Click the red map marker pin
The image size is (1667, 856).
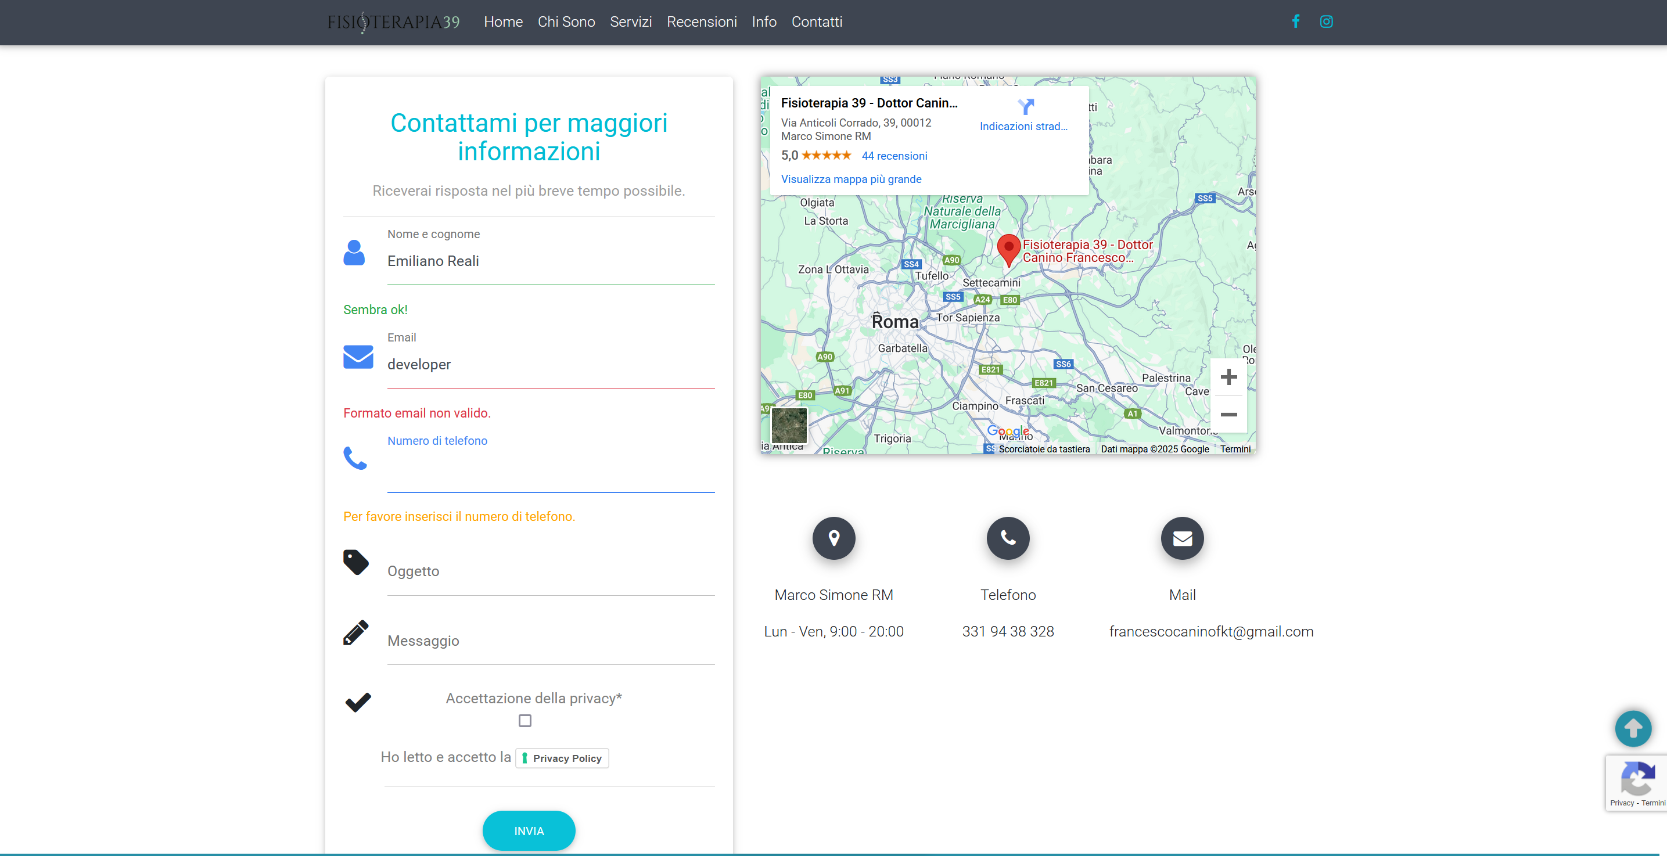click(x=1008, y=249)
